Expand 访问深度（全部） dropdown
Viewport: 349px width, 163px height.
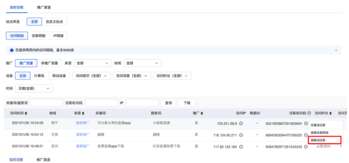pos(132,76)
